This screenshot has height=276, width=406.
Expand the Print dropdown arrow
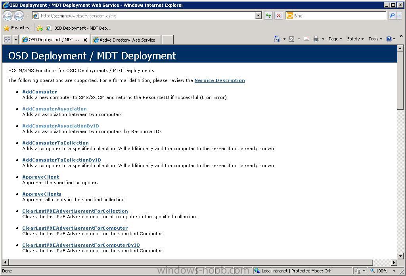(323, 39)
